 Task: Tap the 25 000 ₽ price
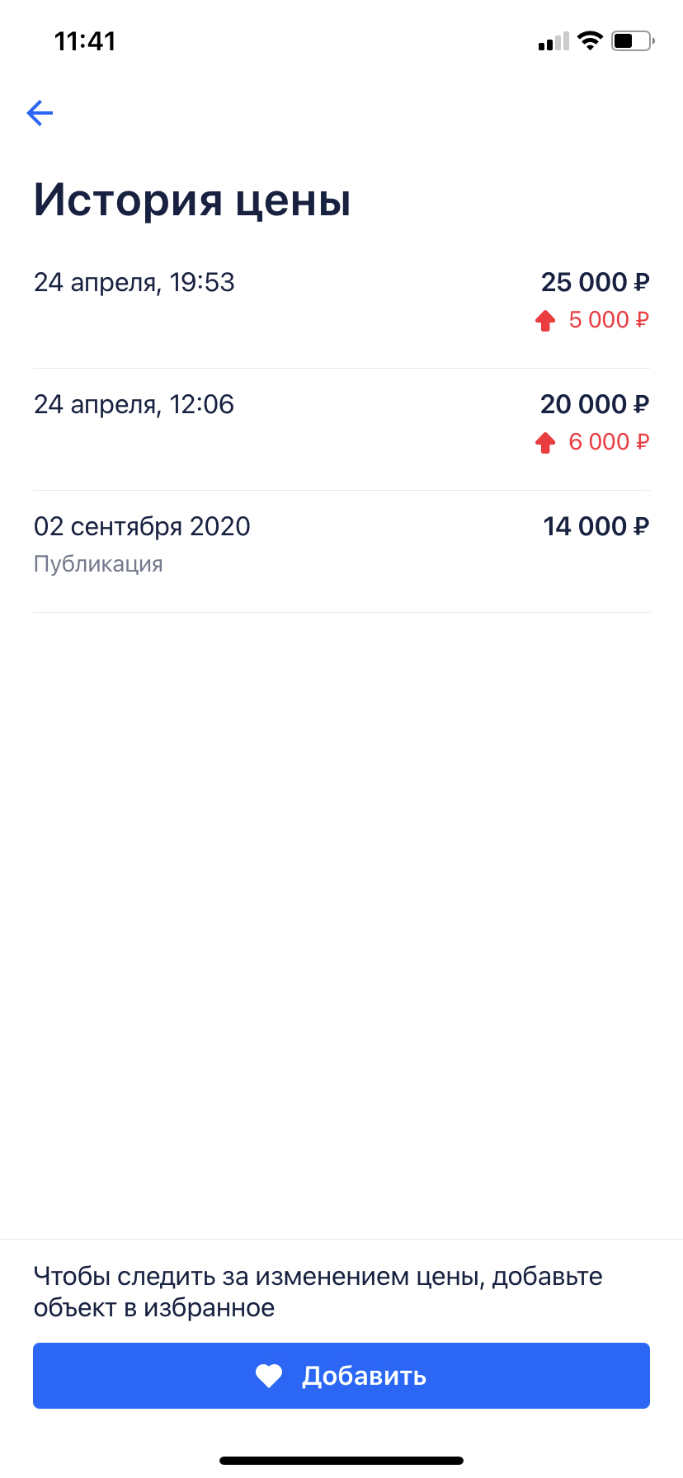[595, 282]
